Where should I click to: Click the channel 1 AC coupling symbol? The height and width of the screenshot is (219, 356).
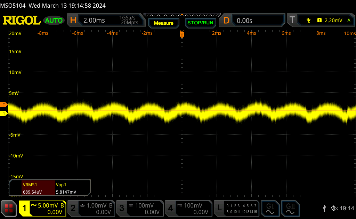click(x=34, y=205)
